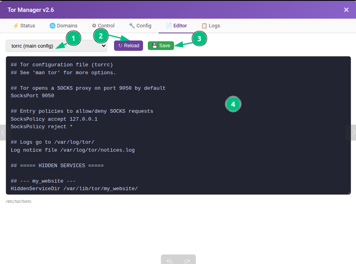Click the clipboard icon beside Logs
The width and height of the screenshot is (356, 264).
click(x=204, y=26)
